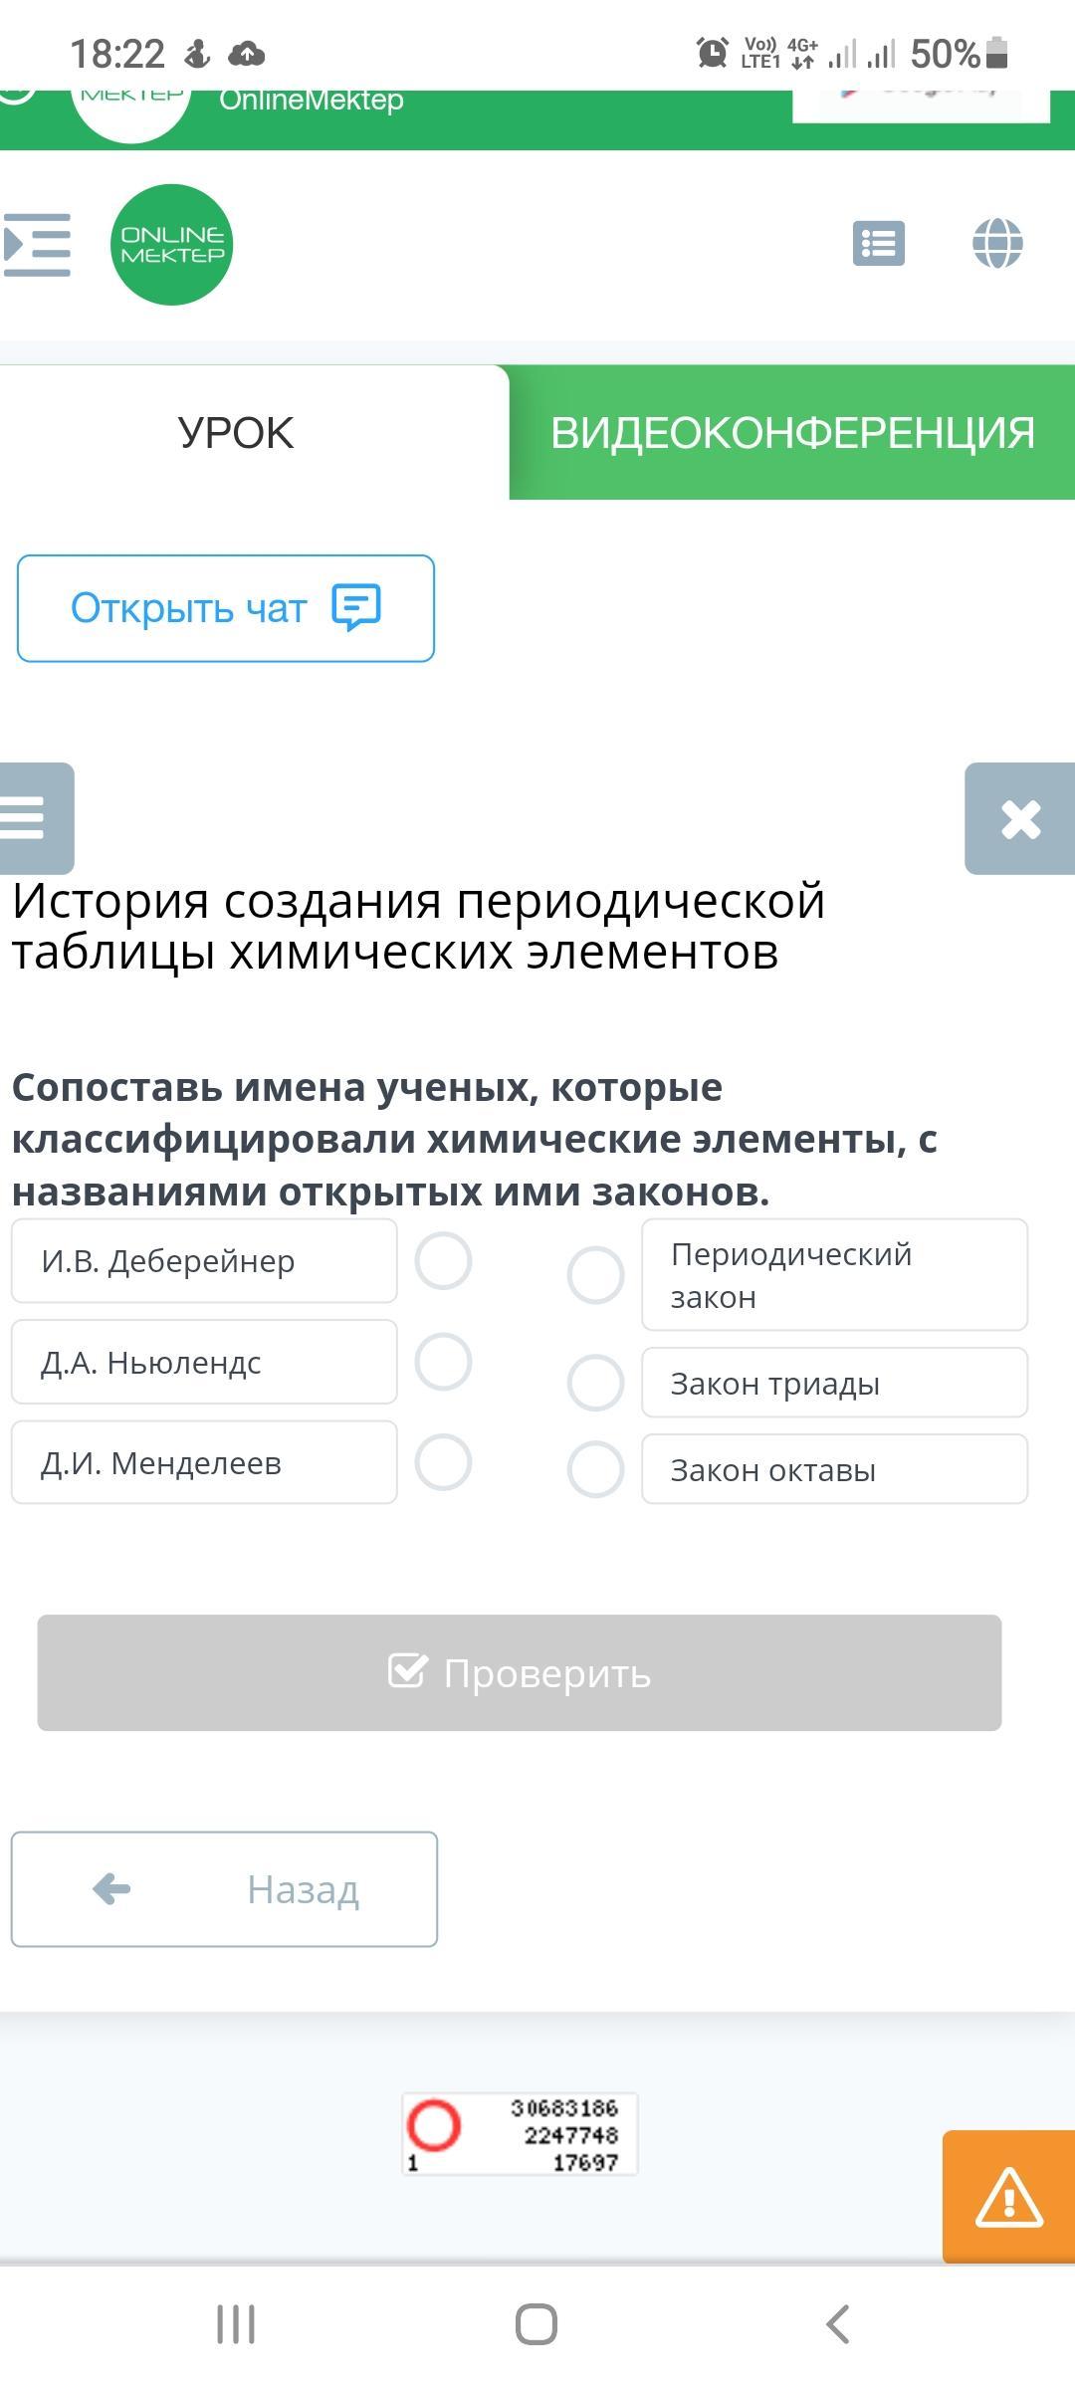This screenshot has width=1075, height=2389.
Task: Select radio next to Д.А. Ньюлендс
Action: point(443,1362)
